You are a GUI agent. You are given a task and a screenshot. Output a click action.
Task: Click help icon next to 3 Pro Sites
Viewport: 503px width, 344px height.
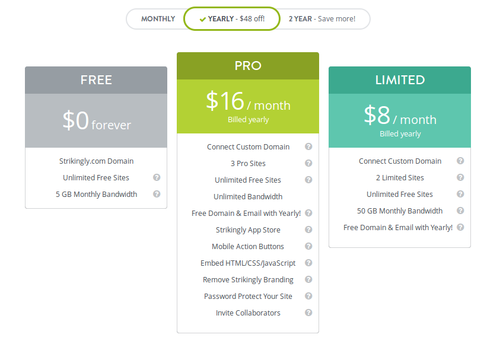pyautogui.click(x=308, y=163)
